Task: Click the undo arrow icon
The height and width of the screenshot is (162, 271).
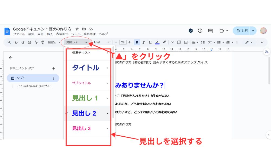Action: (16, 42)
